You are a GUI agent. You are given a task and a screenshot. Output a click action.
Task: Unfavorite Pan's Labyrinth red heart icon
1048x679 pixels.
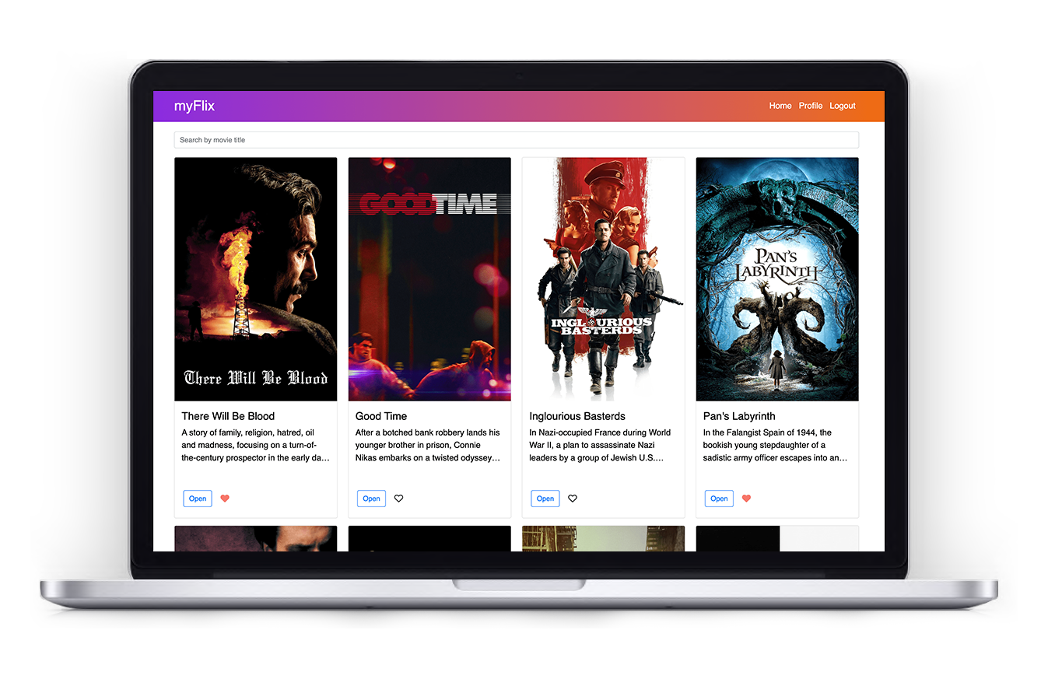pyautogui.click(x=746, y=499)
